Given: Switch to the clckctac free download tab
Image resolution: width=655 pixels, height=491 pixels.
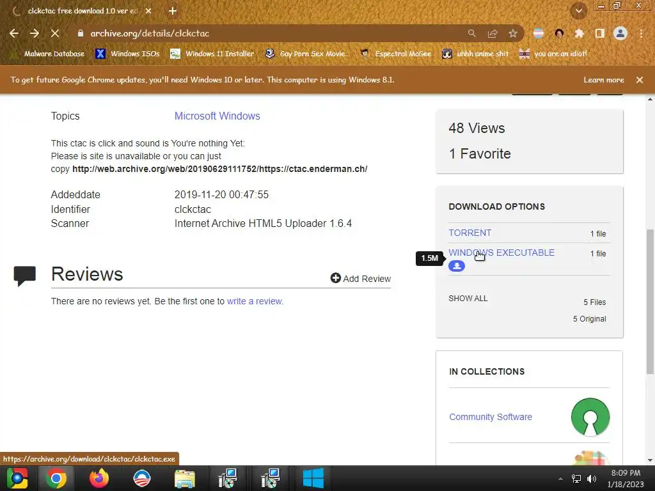Looking at the screenshot, I should pyautogui.click(x=83, y=12).
